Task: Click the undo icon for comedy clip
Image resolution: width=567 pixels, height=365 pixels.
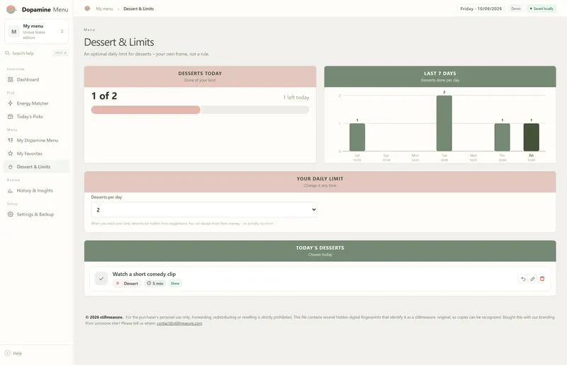Action: click(523, 279)
